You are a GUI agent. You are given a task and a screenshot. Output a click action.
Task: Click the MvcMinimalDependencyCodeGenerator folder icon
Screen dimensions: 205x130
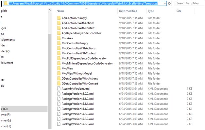(x=59, y=64)
